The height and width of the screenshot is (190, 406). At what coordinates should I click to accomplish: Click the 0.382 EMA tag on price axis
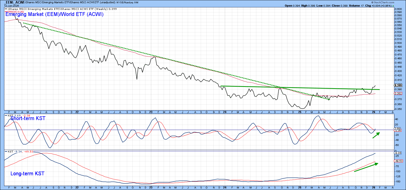pyautogui.click(x=398, y=93)
